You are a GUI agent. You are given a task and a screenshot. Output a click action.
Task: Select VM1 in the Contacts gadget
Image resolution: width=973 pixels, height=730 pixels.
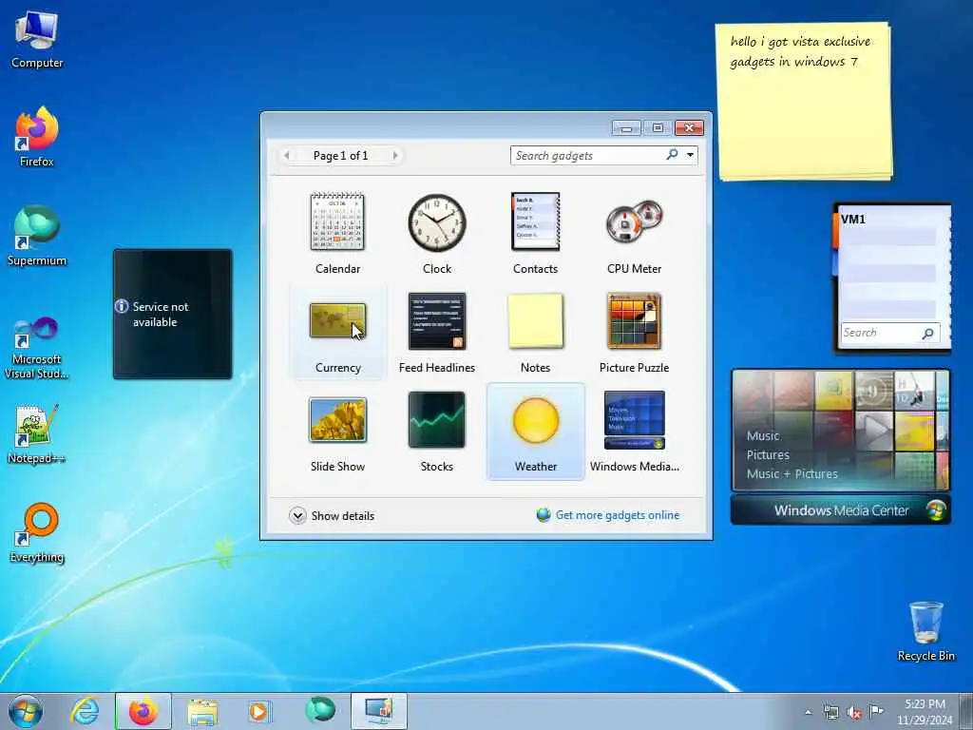click(x=852, y=220)
